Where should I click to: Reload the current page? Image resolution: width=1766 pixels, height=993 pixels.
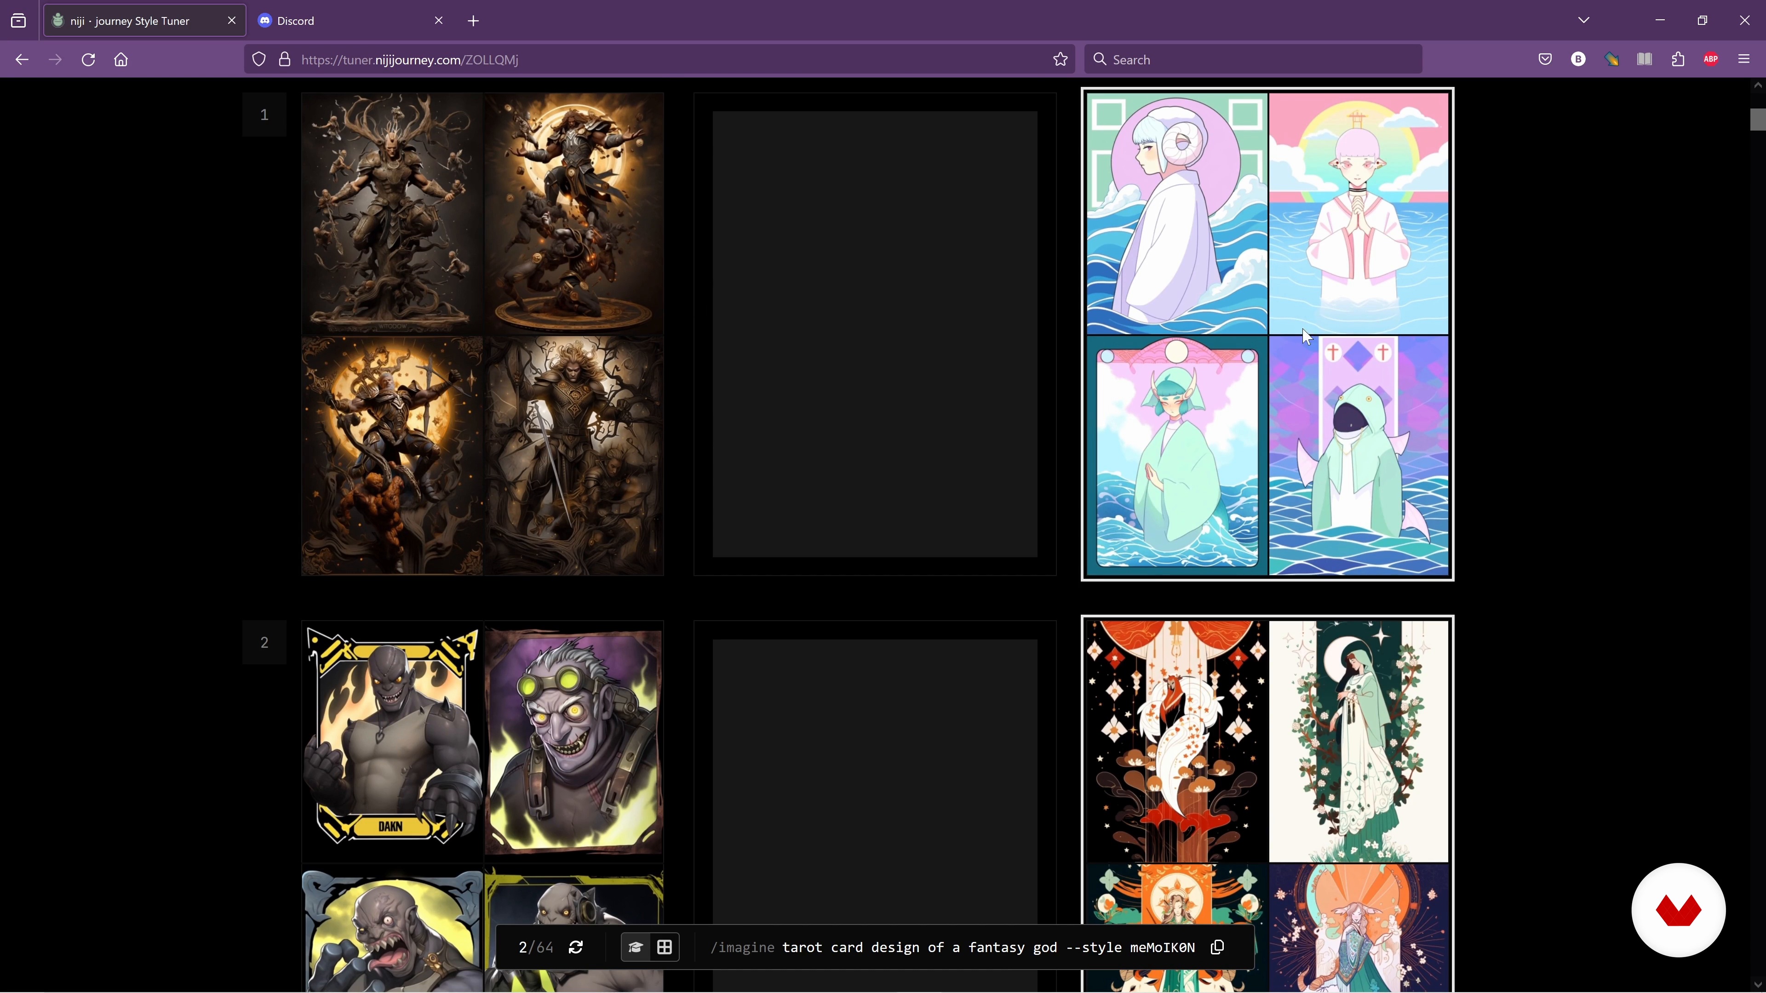88,60
